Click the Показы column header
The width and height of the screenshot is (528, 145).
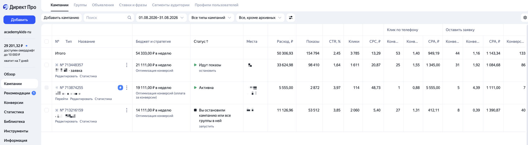coord(313,41)
